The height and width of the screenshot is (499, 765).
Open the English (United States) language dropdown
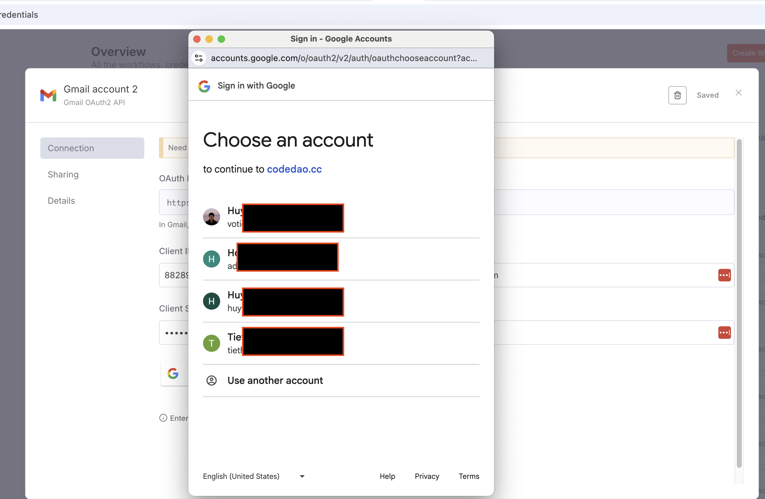[x=254, y=476]
